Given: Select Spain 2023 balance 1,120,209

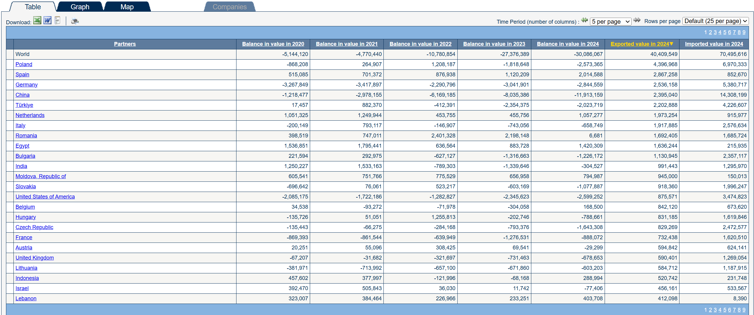Looking at the screenshot, I should click(x=517, y=75).
